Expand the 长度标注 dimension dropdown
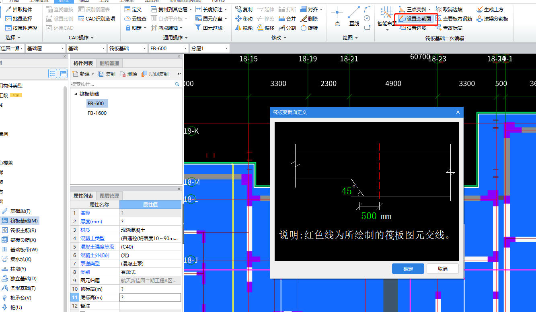The height and width of the screenshot is (312, 536). point(226,9)
